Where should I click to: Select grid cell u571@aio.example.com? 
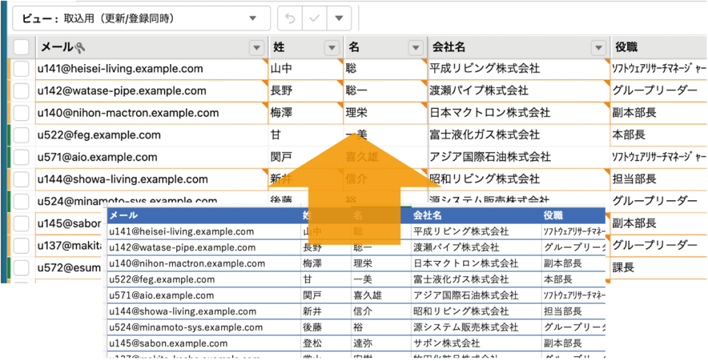151,157
